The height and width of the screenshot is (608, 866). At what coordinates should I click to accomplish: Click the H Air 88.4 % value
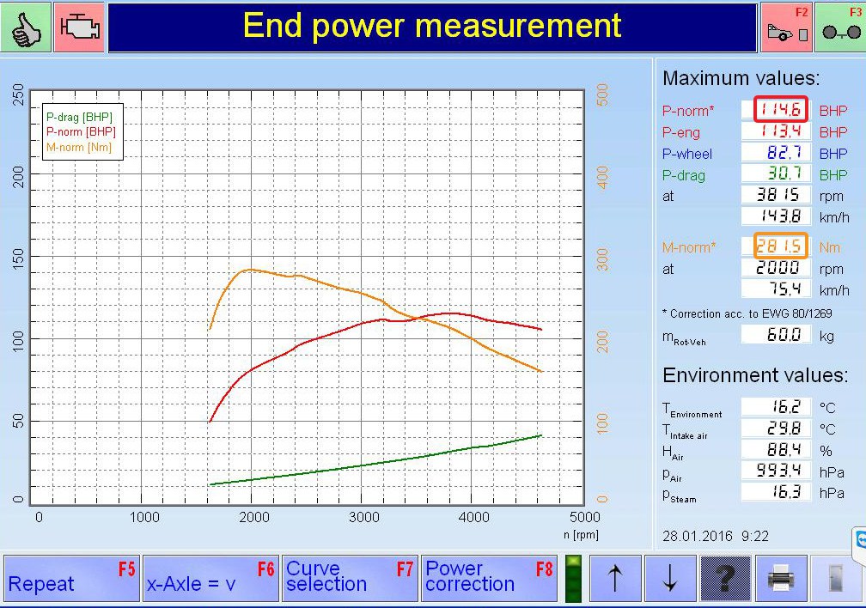pos(776,449)
